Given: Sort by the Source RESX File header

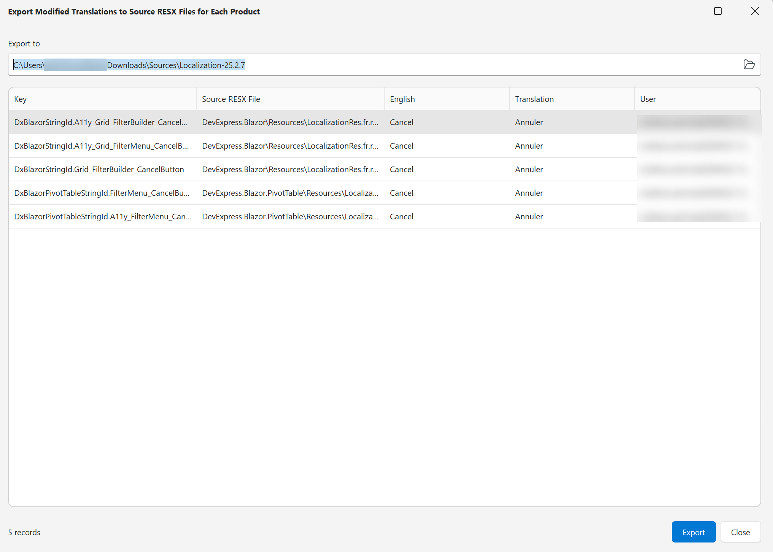Looking at the screenshot, I should [290, 99].
